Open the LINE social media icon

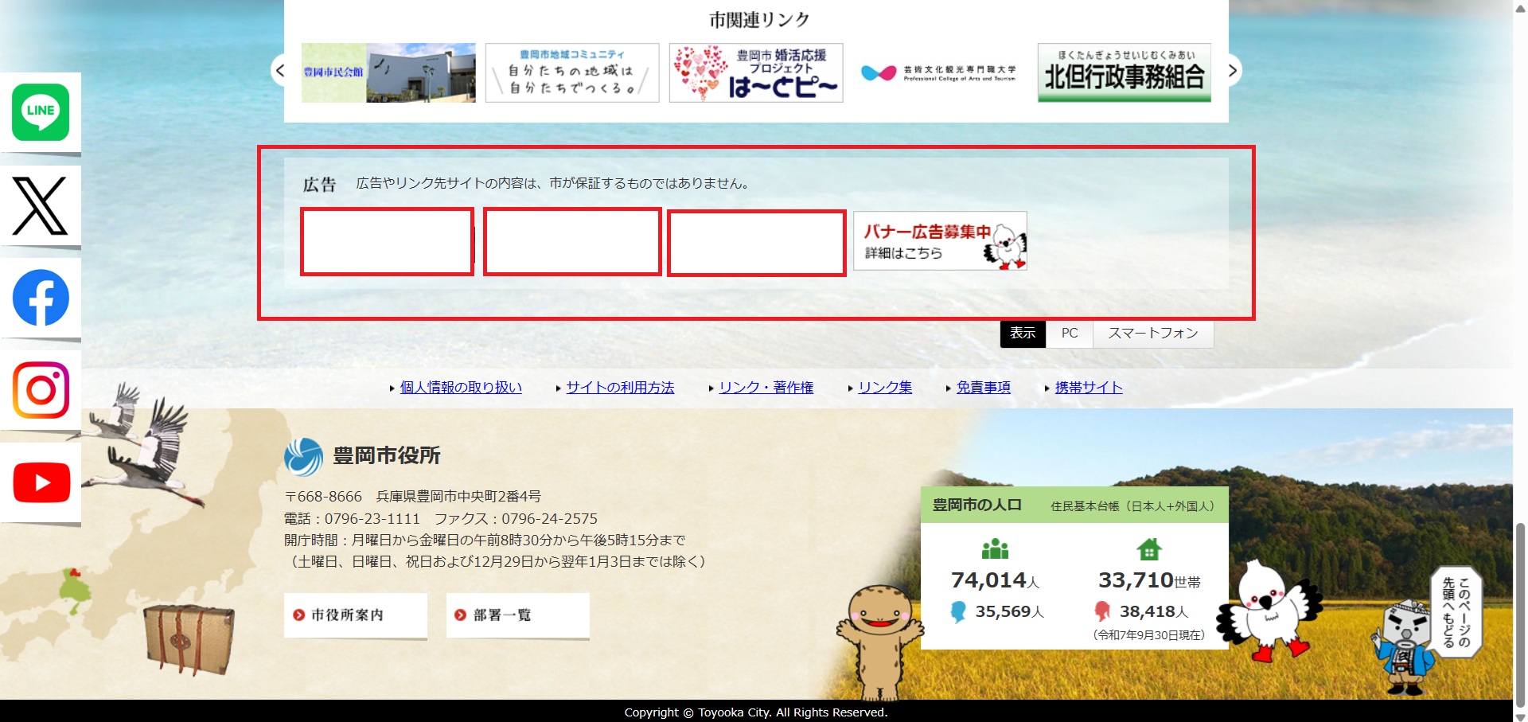pos(41,112)
